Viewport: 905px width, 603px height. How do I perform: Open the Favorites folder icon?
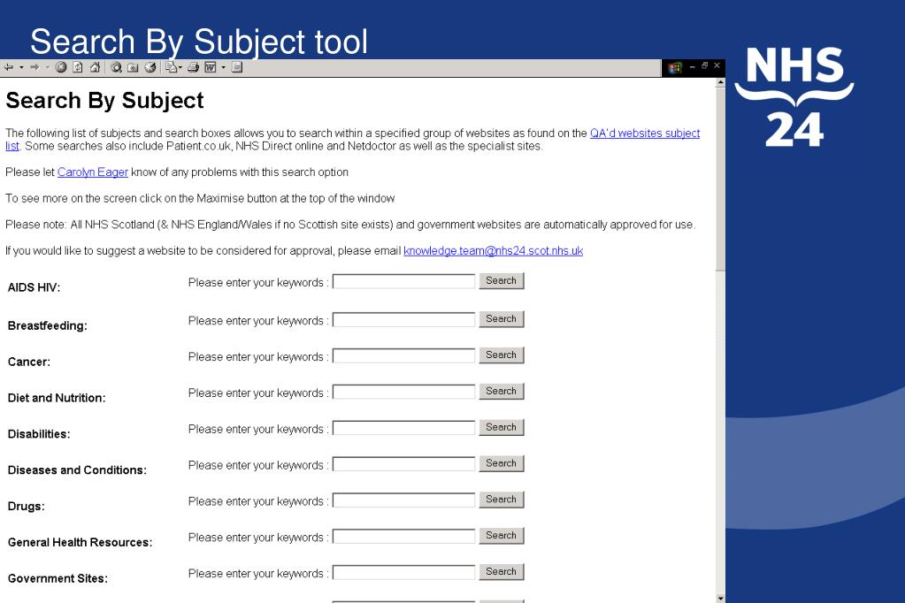coord(133,67)
